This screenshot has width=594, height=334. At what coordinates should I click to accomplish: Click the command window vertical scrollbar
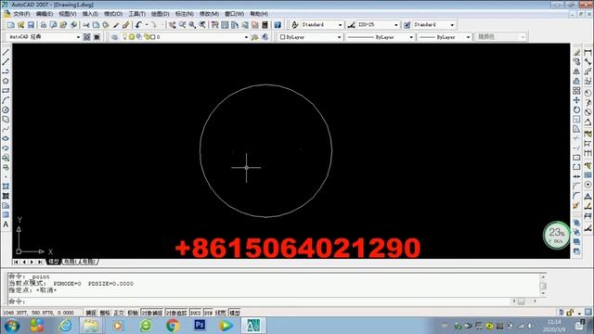pyautogui.click(x=543, y=285)
